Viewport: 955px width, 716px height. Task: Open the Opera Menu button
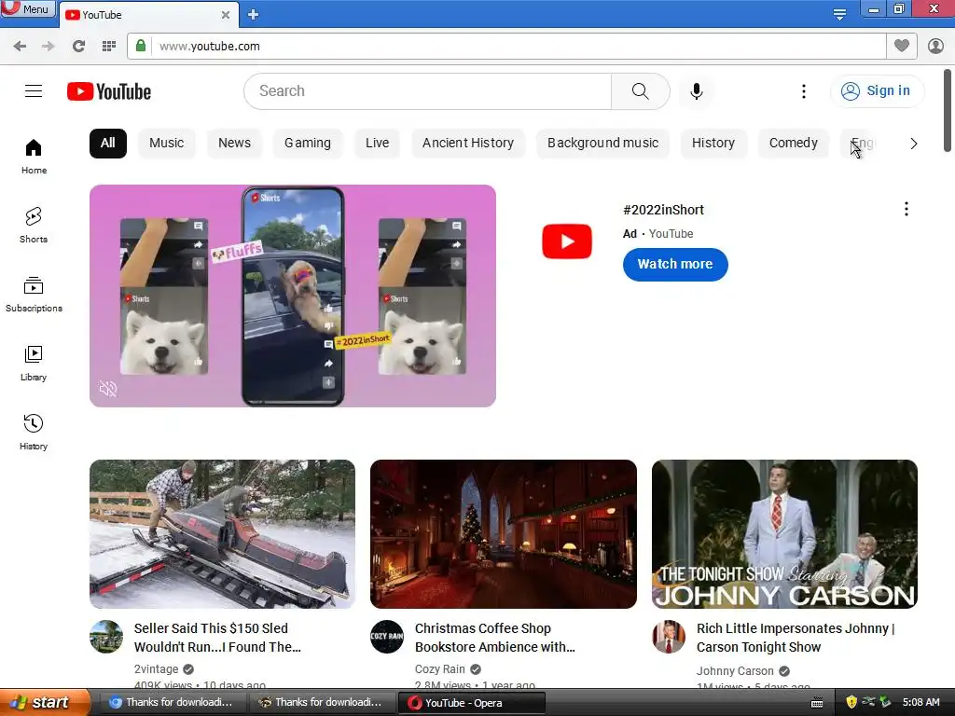(x=27, y=8)
